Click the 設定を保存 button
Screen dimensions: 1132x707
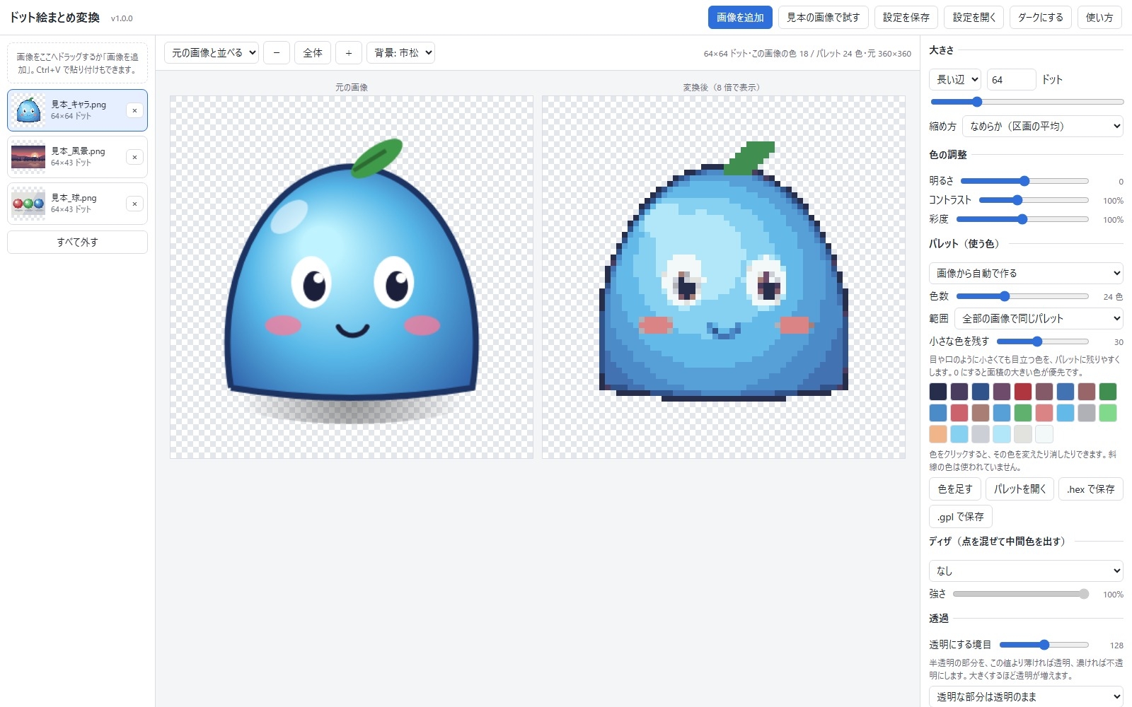(906, 18)
